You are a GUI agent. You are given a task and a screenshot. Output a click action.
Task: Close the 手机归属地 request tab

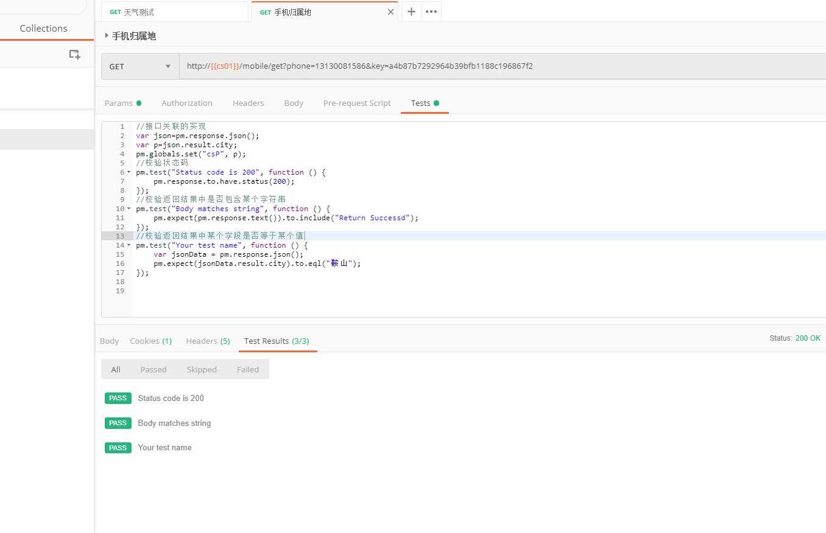[x=390, y=12]
